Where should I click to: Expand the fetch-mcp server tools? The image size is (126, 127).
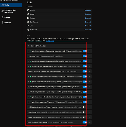pyautogui.click(x=28, y=102)
